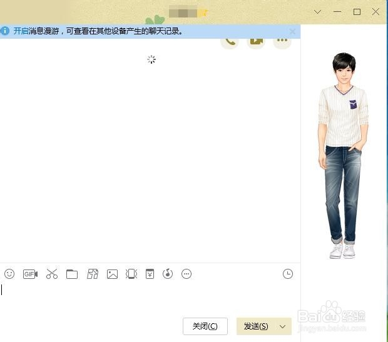Click the 发送(S) send button
Image resolution: width=388 pixels, height=342 pixels.
255,326
